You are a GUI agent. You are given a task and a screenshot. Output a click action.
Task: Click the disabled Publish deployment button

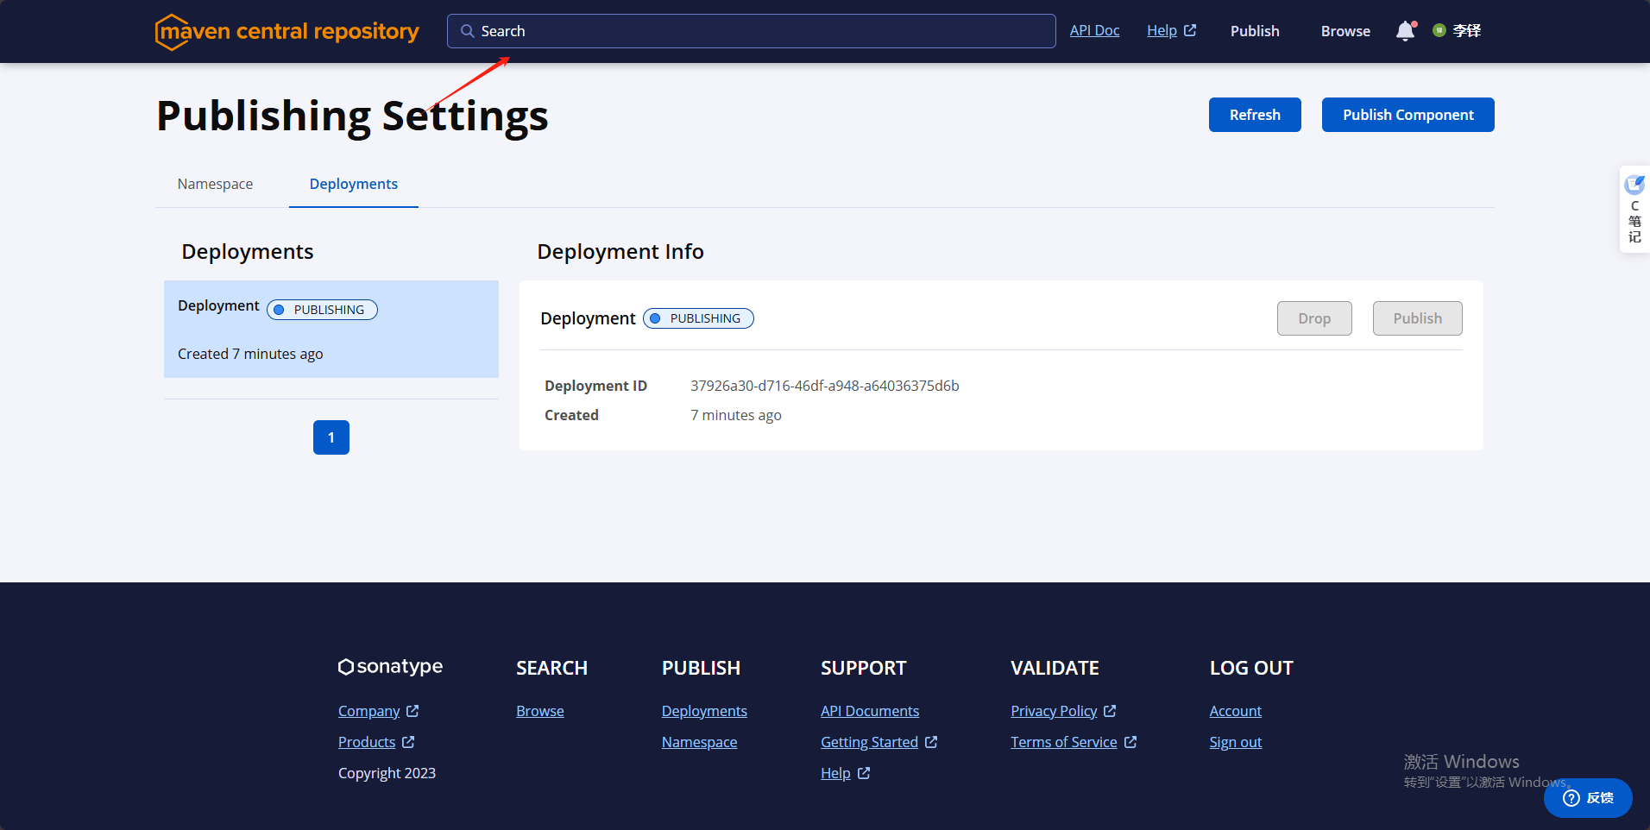[1417, 318]
